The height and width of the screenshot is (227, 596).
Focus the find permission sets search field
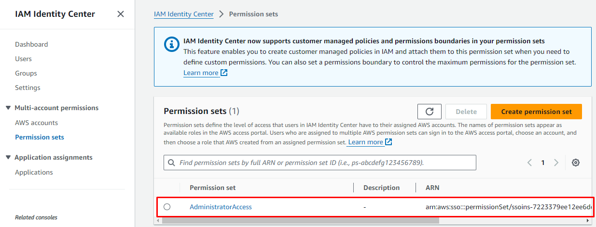pyautogui.click(x=323, y=163)
